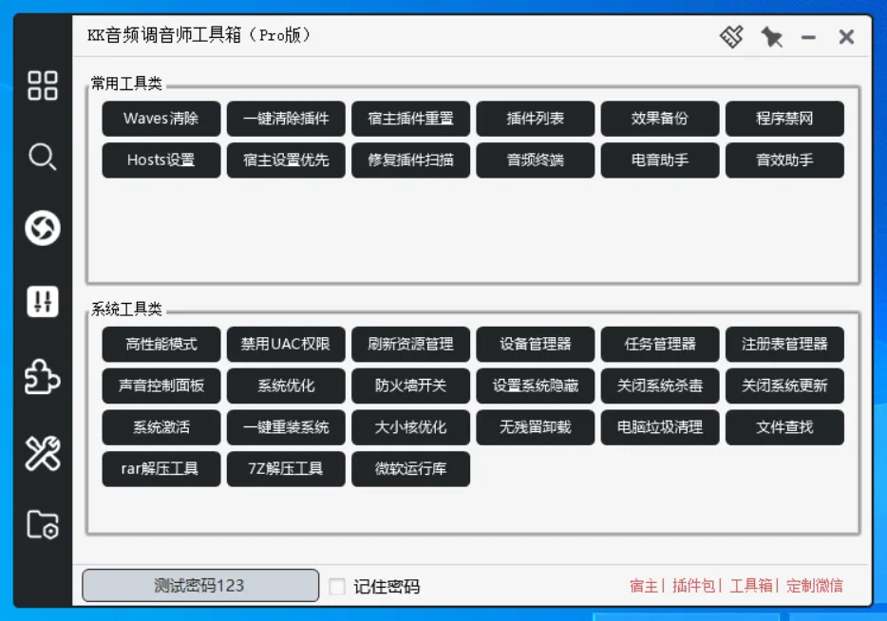This screenshot has height=621, width=887.
Task: Click the brush skin icon in title bar
Action: pyautogui.click(x=731, y=37)
